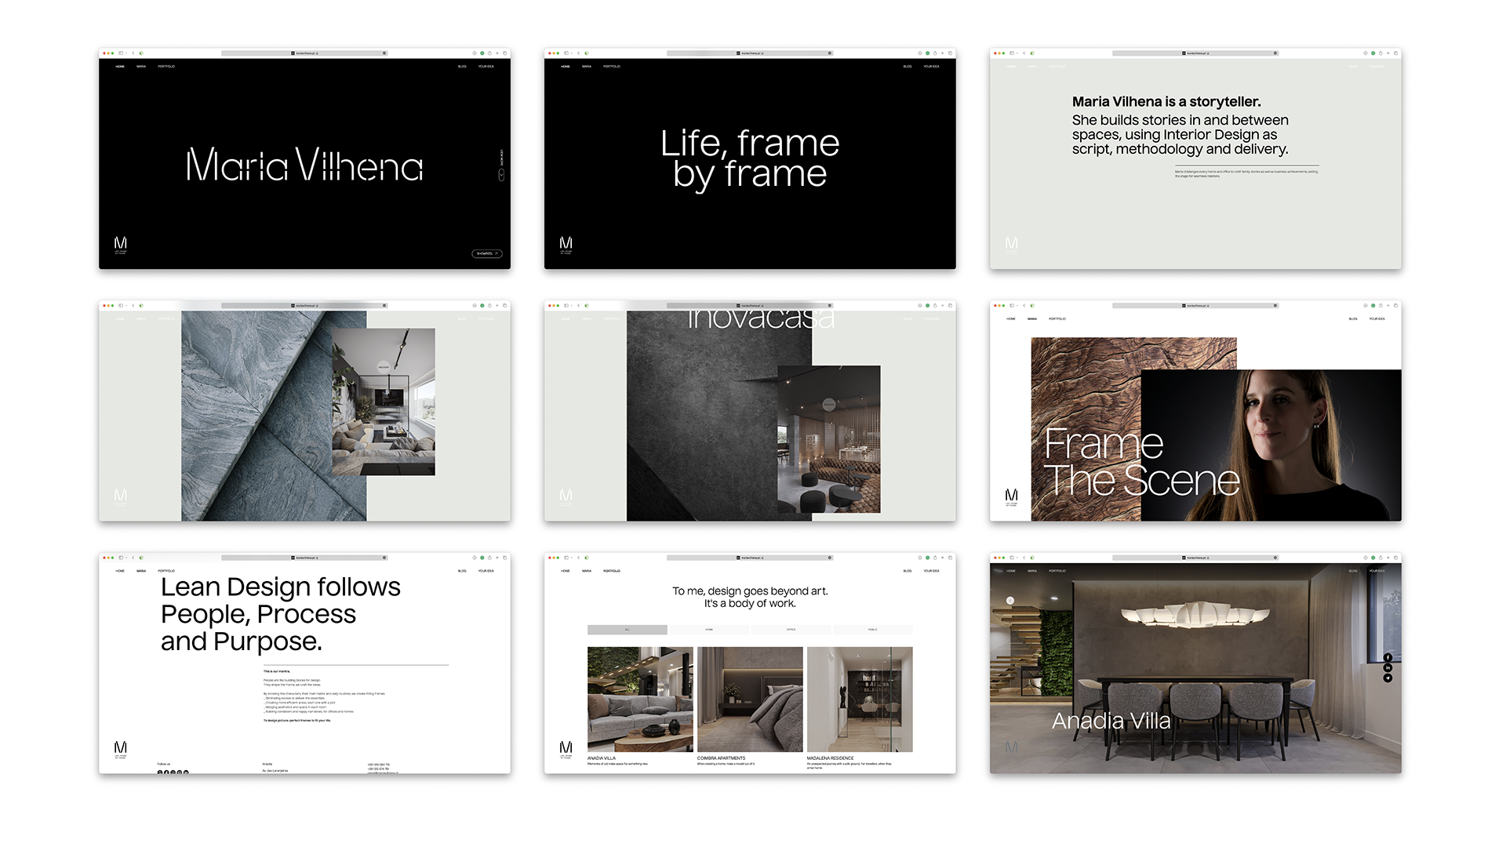Click Safari back arrow in Frame The Scene window
Screen dimensions: 1506x847
point(1024,305)
